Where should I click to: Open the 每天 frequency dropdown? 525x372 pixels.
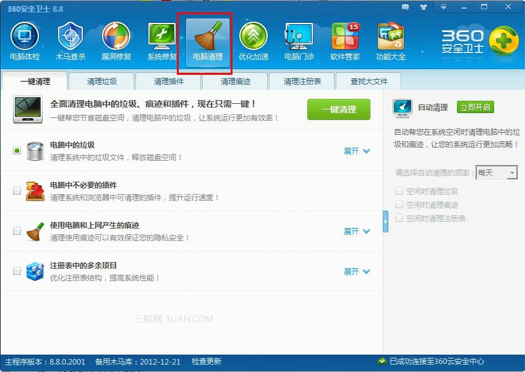(497, 172)
